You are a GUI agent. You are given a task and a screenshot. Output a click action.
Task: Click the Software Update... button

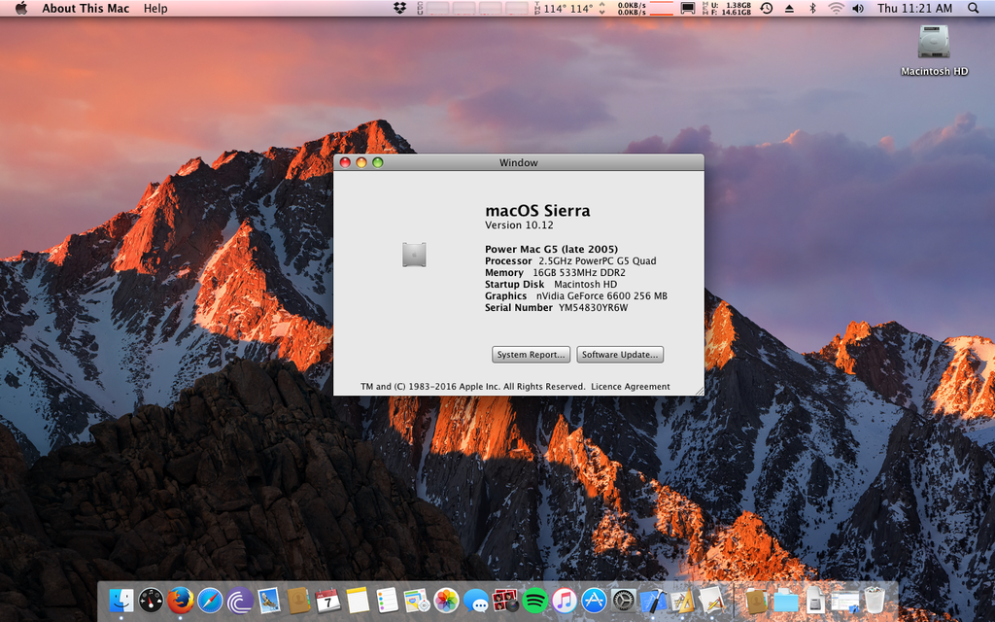tap(620, 355)
